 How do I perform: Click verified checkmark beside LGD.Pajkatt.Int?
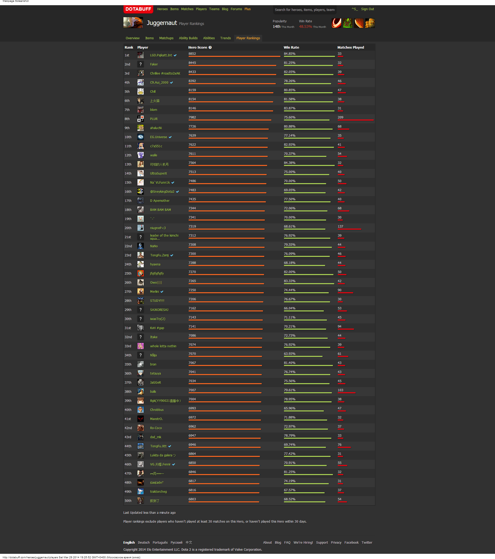coord(175,56)
